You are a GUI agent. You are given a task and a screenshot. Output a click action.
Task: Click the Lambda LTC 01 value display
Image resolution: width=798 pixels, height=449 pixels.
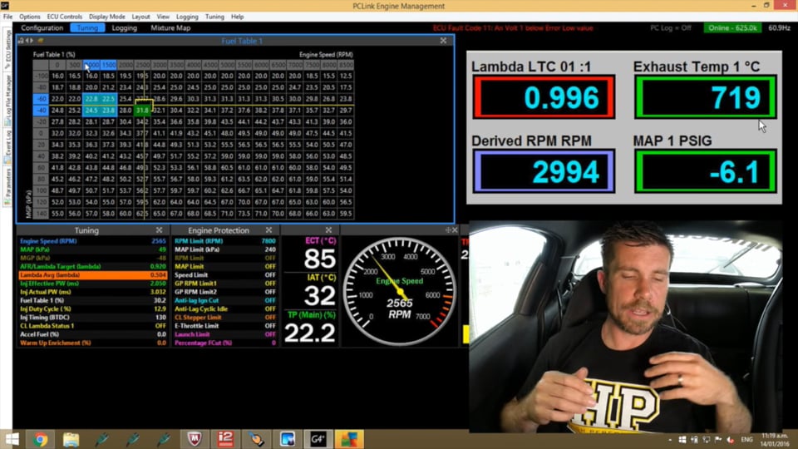coord(544,97)
